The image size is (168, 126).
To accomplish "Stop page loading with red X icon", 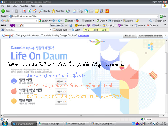I will (24, 11).
